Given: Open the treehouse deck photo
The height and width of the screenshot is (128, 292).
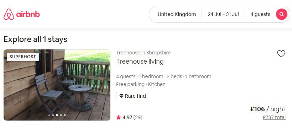Looking at the screenshot, I should coord(57,85).
